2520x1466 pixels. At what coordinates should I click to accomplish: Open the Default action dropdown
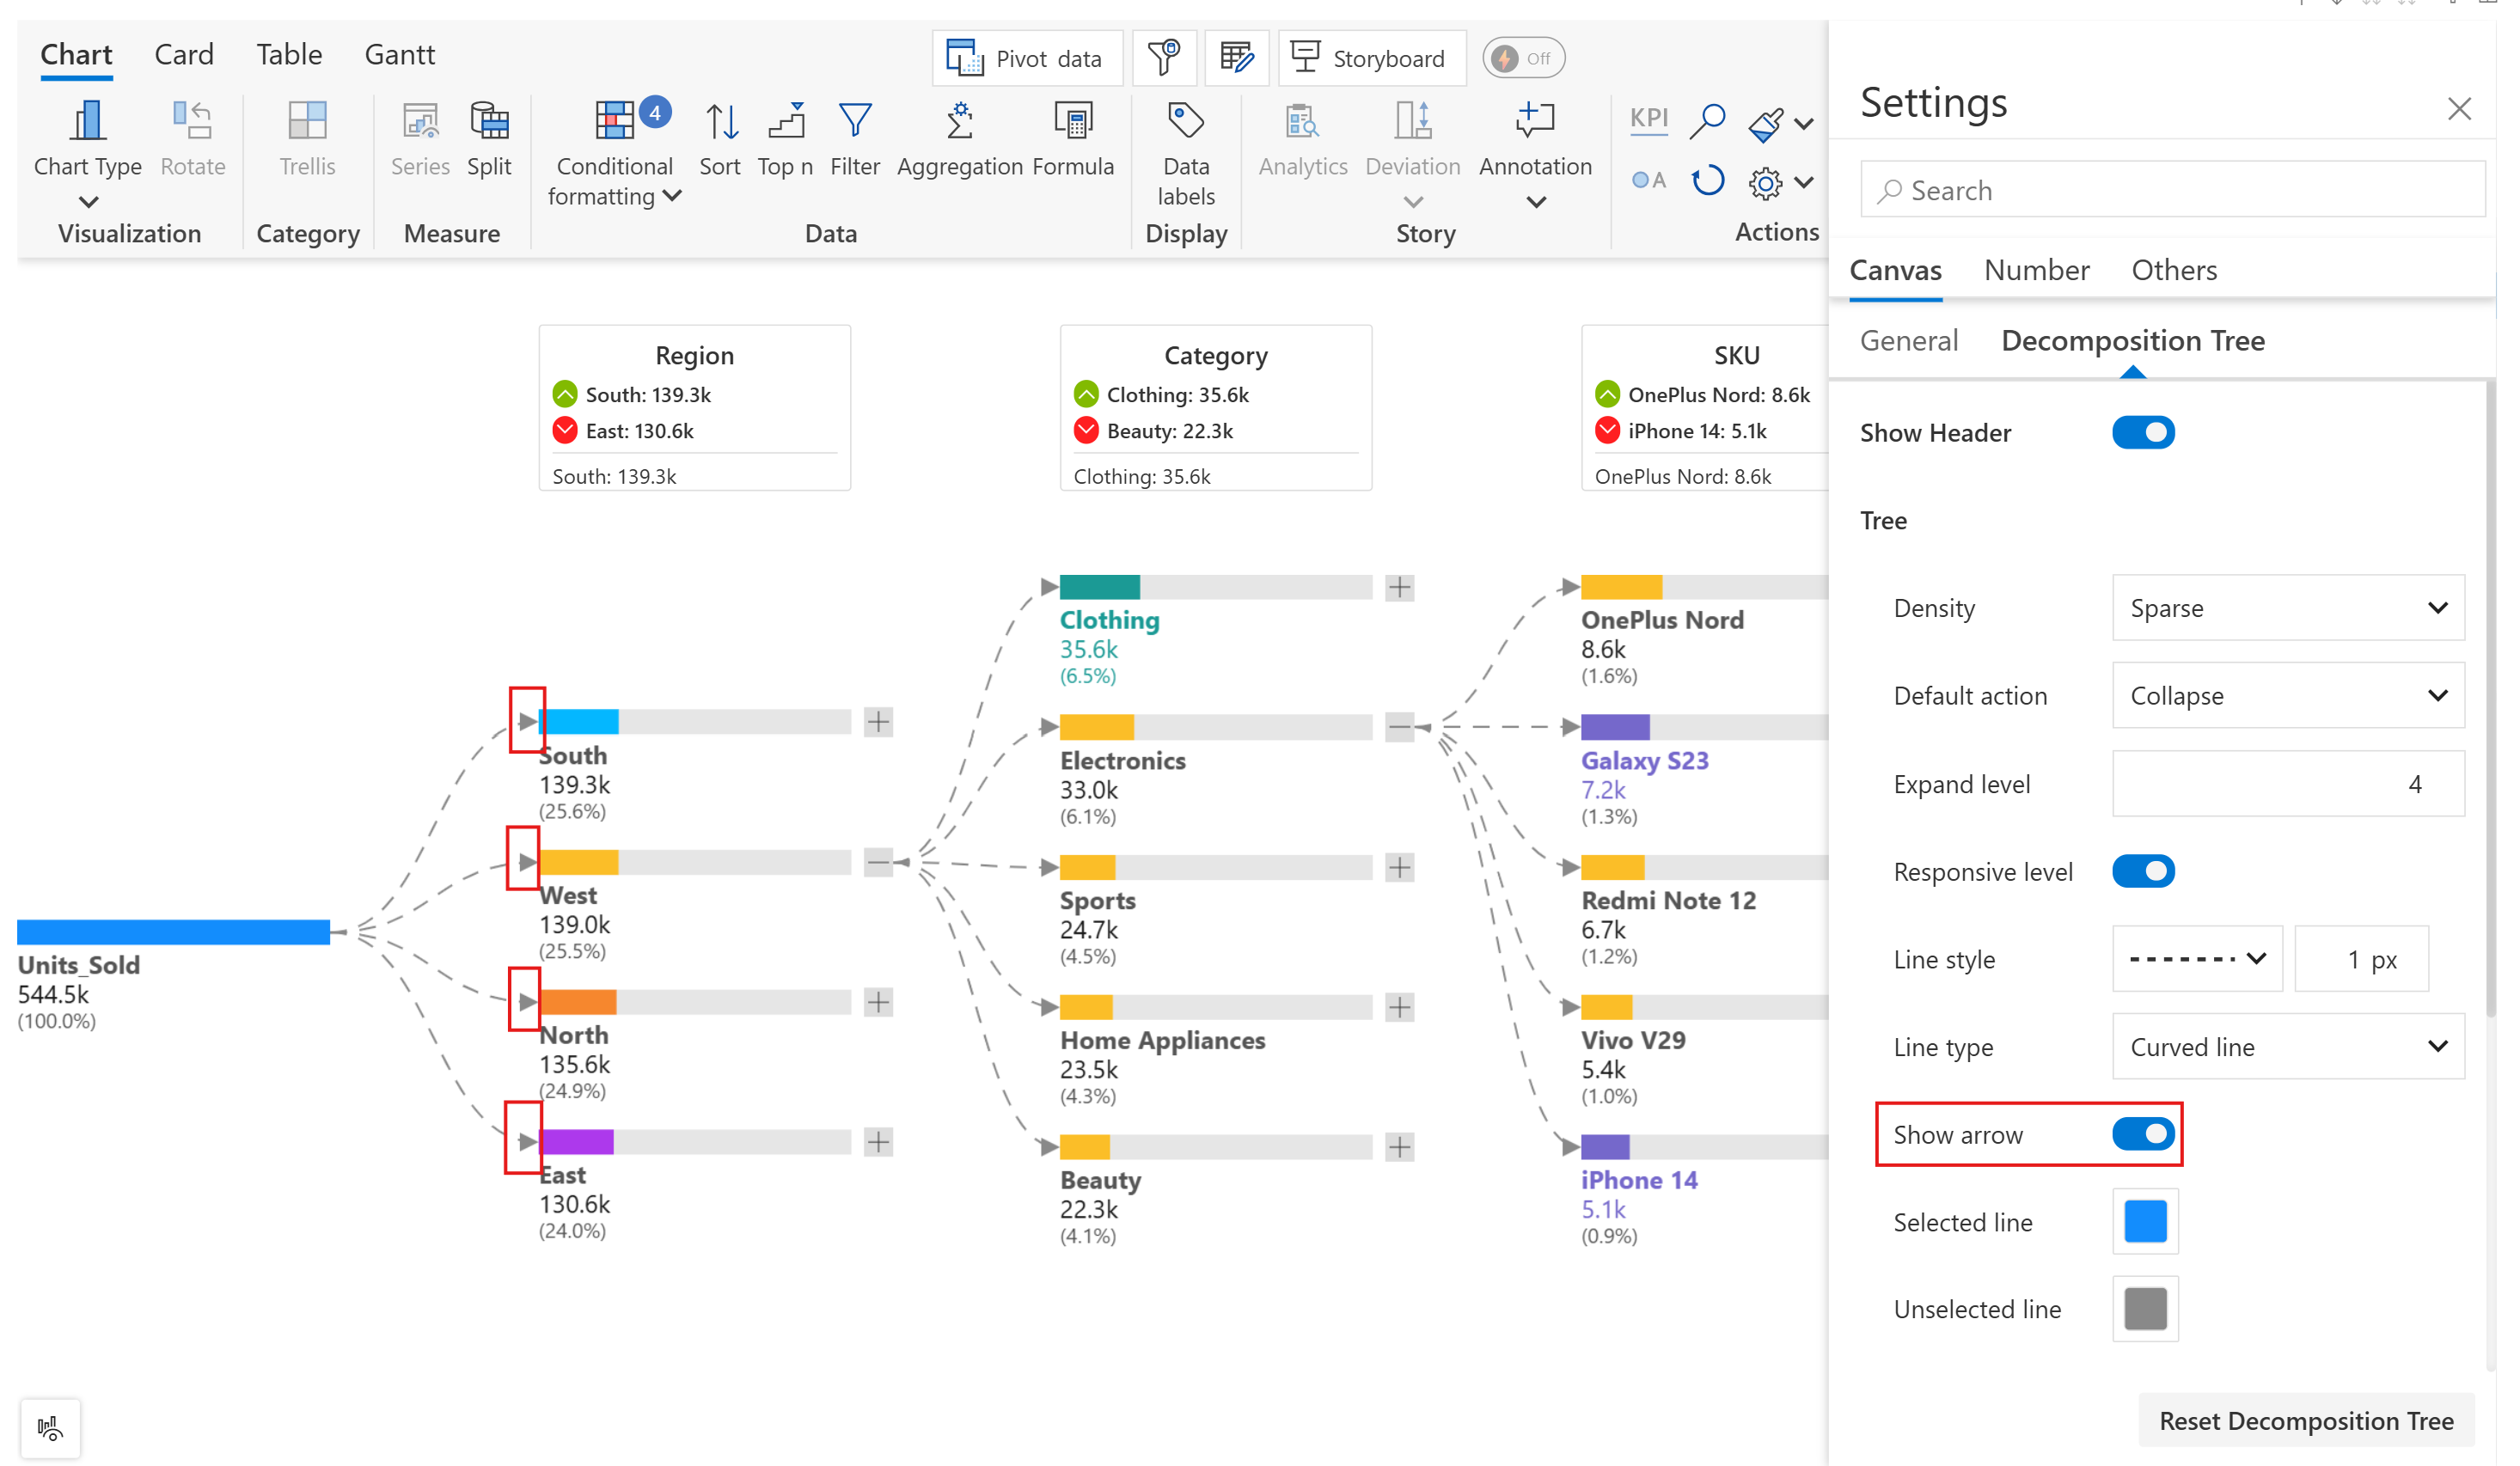[2287, 696]
